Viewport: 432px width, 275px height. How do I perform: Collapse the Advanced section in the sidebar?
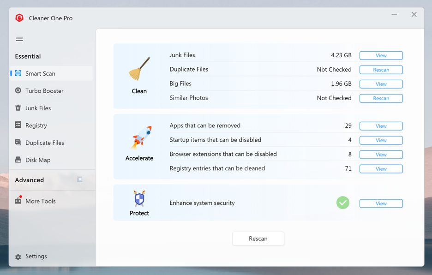[80, 179]
